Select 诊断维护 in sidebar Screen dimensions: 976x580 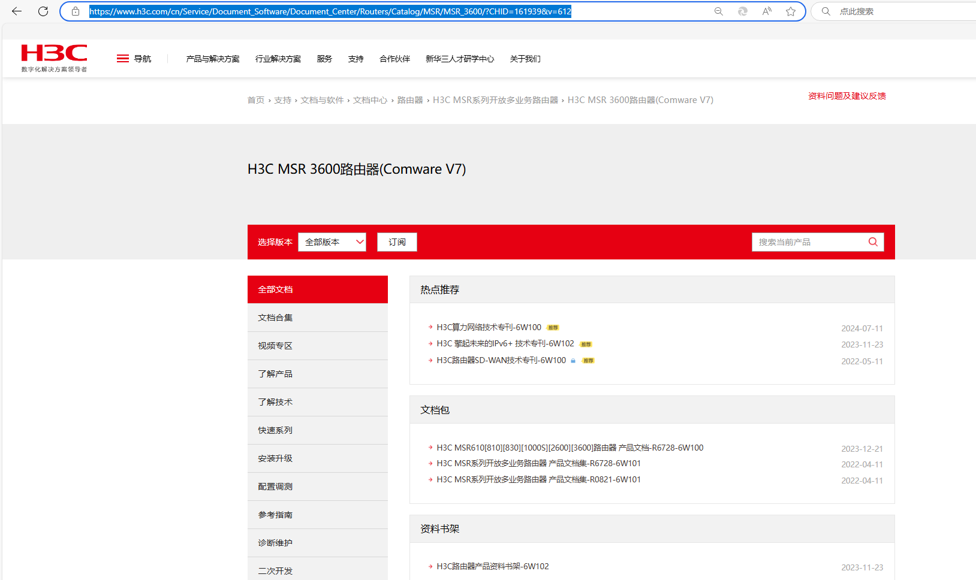pos(318,543)
